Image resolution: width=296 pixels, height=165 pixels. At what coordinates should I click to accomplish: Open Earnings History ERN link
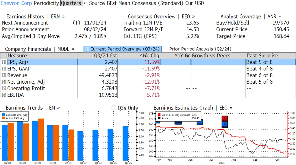(36, 16)
